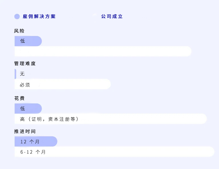The image size is (219, 169).
Task: Click the 风险 section heading
Action: pyautogui.click(x=19, y=31)
